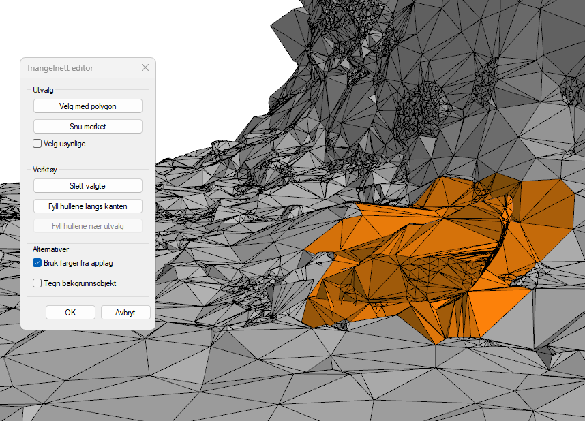The image size is (585, 421).
Task: Enable the Velg usynlige checkbox
Action: click(x=37, y=144)
